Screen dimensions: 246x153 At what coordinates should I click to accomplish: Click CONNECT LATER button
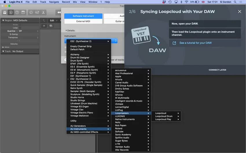[217, 70]
